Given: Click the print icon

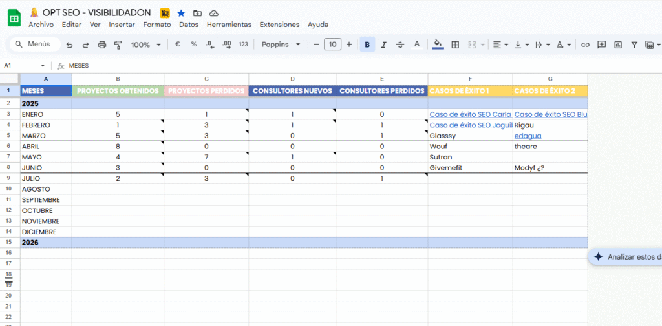Looking at the screenshot, I should (x=101, y=45).
